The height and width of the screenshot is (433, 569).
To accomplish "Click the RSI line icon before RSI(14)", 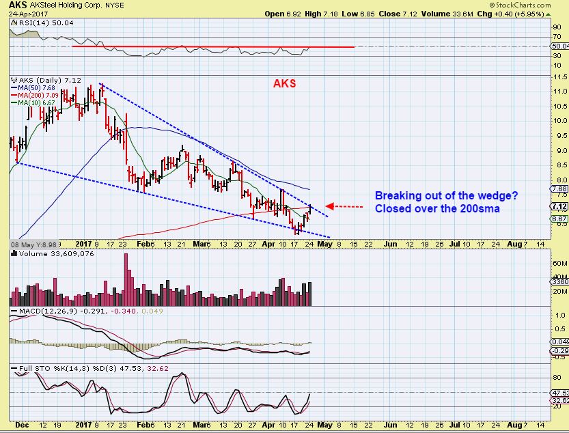I will click(x=14, y=23).
